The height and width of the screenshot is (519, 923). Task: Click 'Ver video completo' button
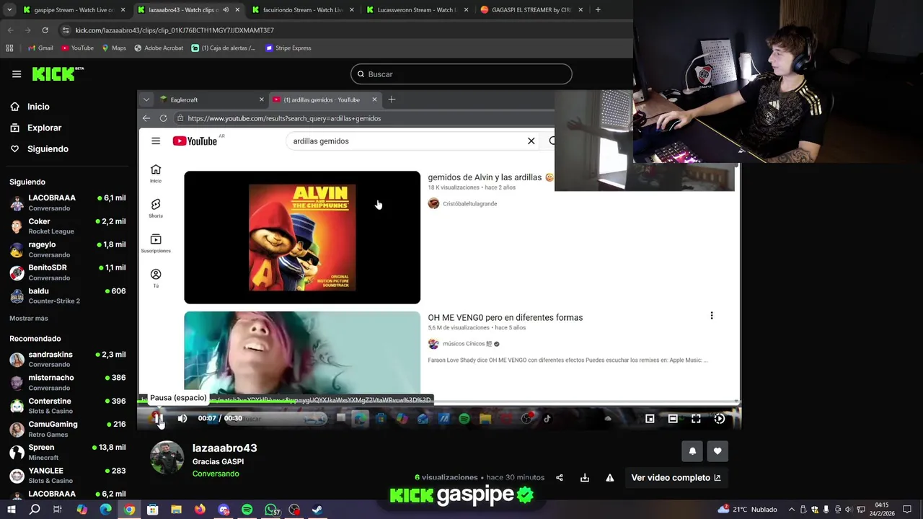click(676, 477)
